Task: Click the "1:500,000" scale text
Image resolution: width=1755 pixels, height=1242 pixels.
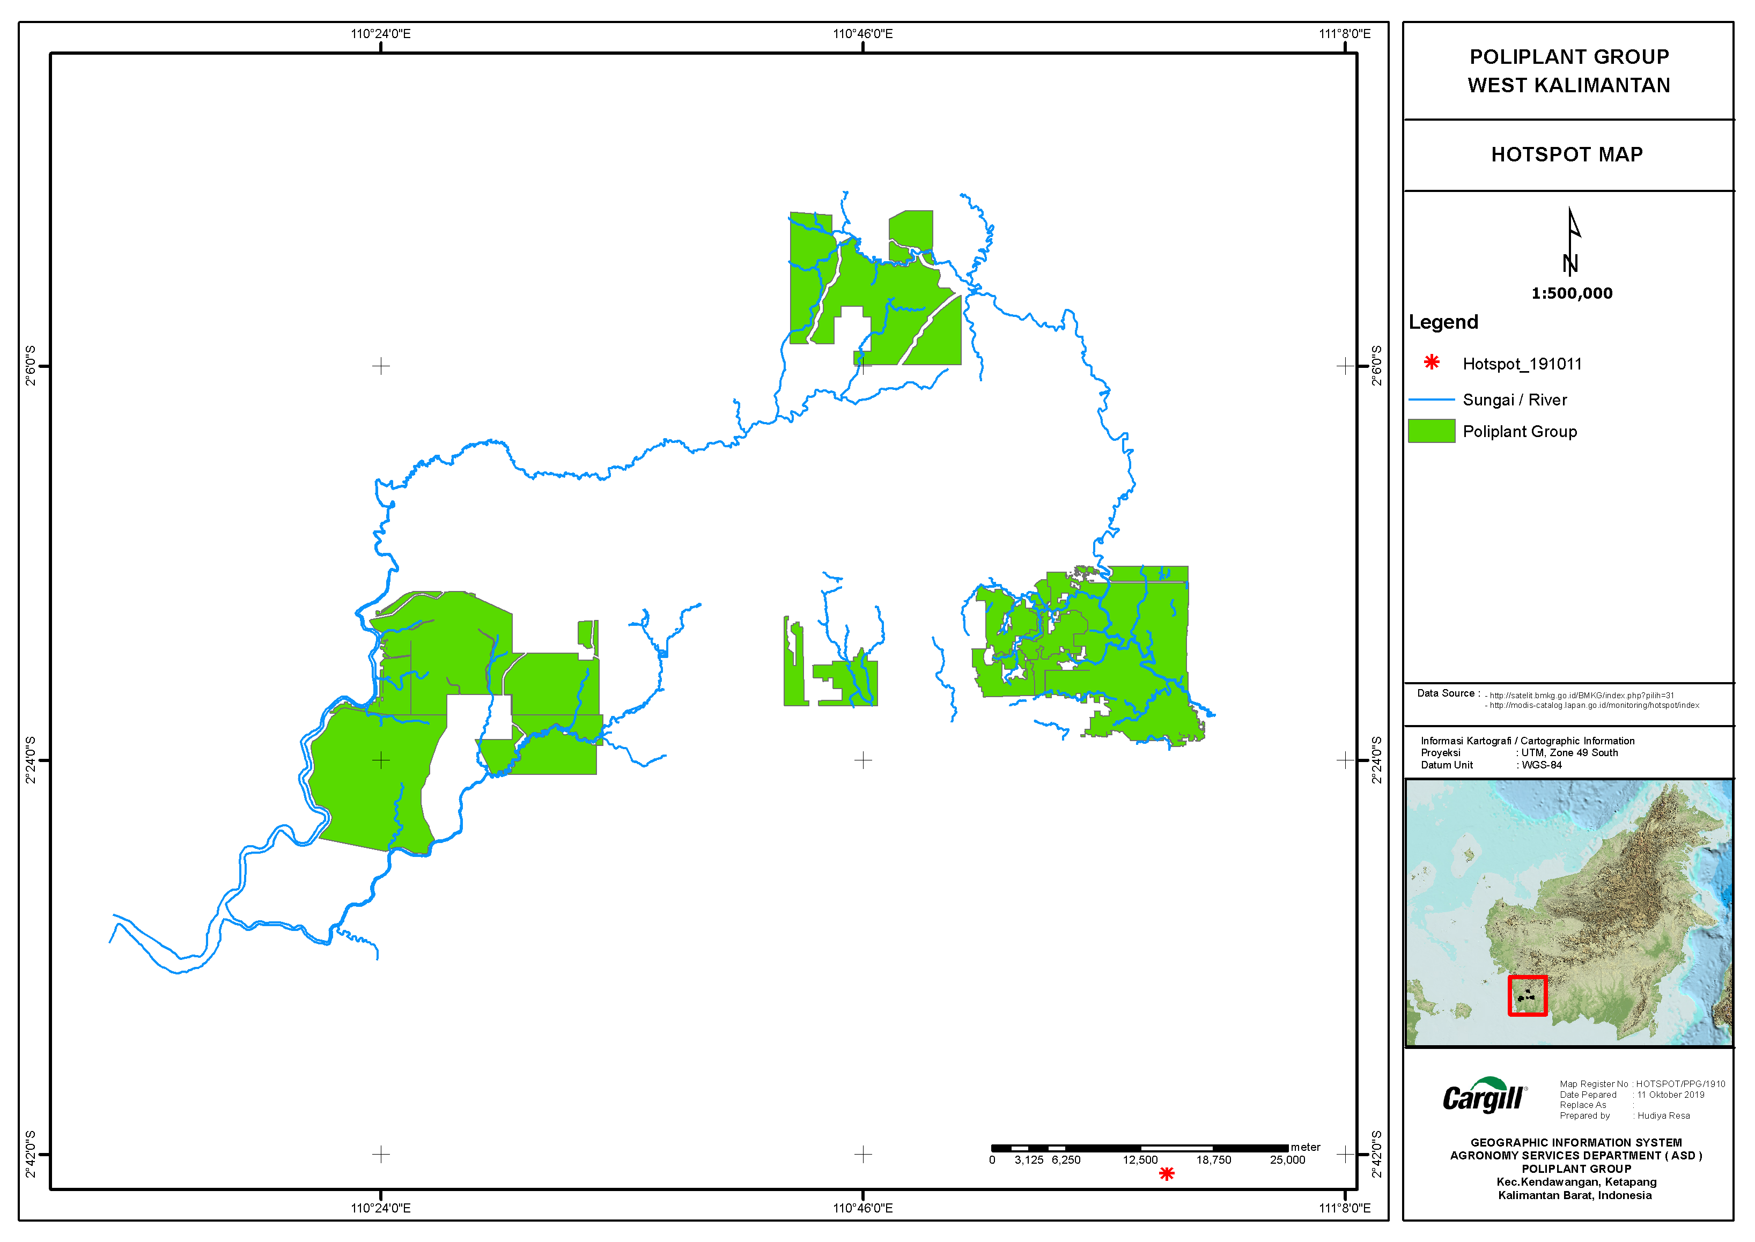Action: tap(1572, 293)
